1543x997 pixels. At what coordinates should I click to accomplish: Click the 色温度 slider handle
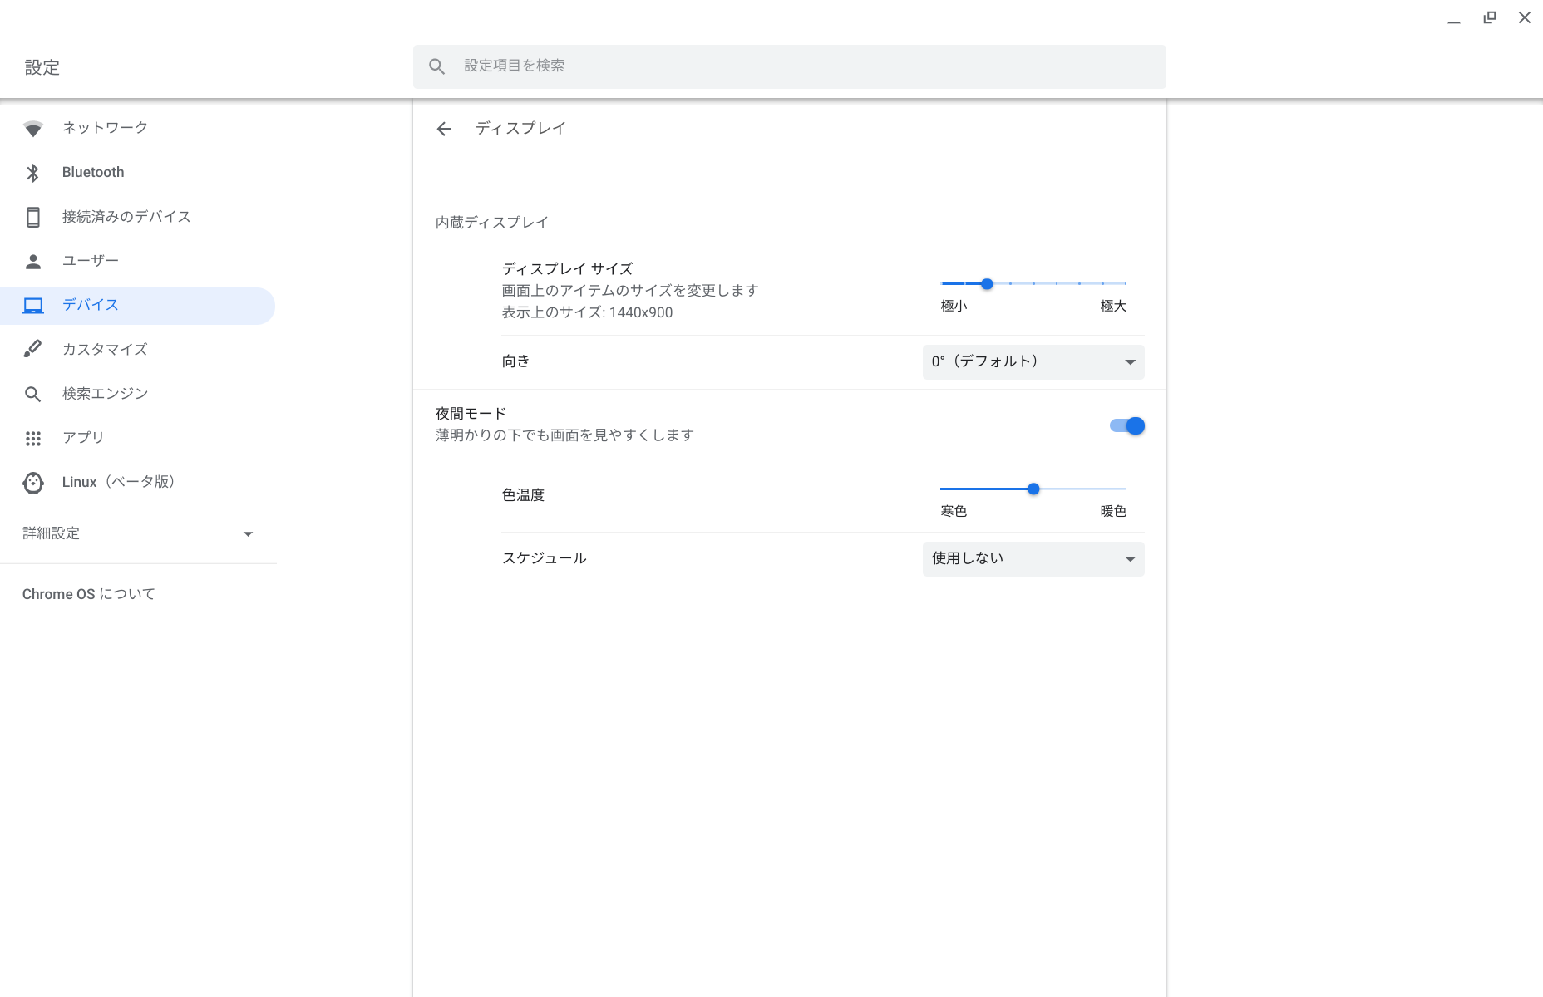tap(1033, 489)
